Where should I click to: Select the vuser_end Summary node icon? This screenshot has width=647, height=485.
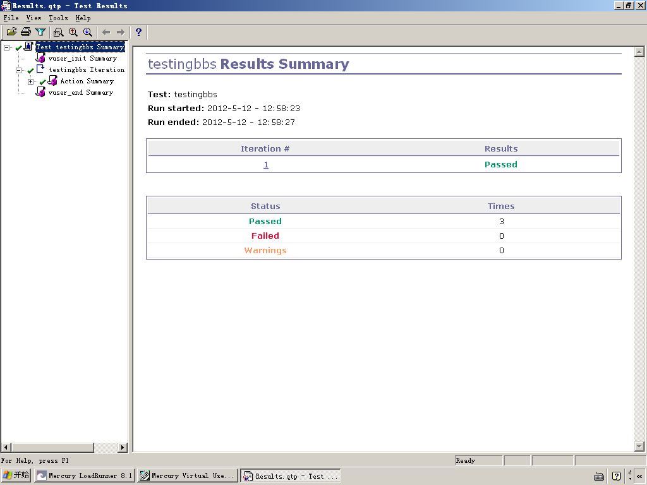pos(40,92)
